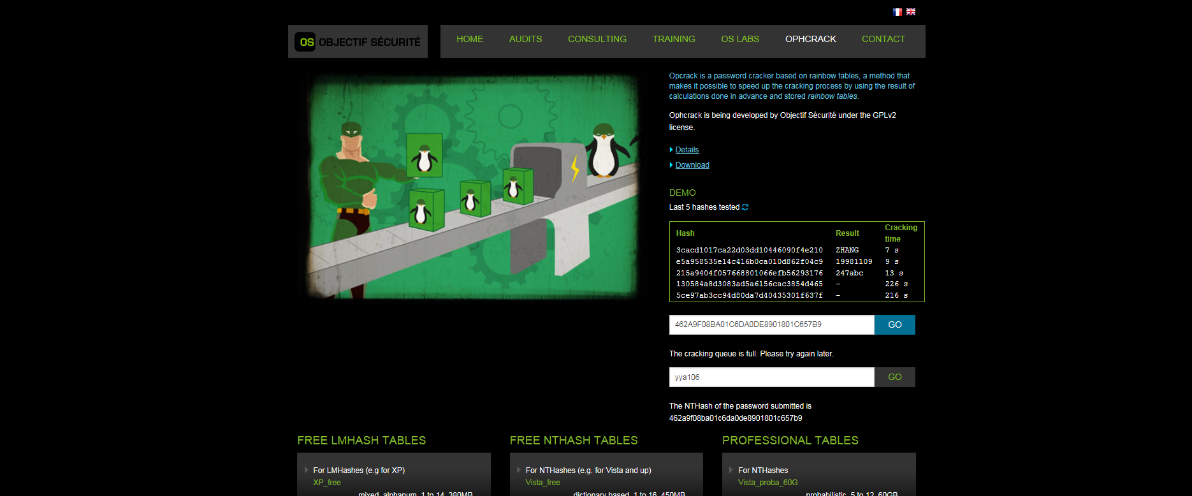The width and height of the screenshot is (1192, 496).
Task: Open the XP_free table link
Action: pos(327,483)
